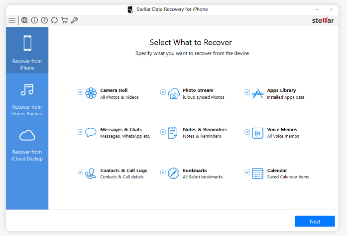The height and width of the screenshot is (236, 347).
Task: Click the Camera Roll flower icon
Action: pyautogui.click(x=91, y=93)
